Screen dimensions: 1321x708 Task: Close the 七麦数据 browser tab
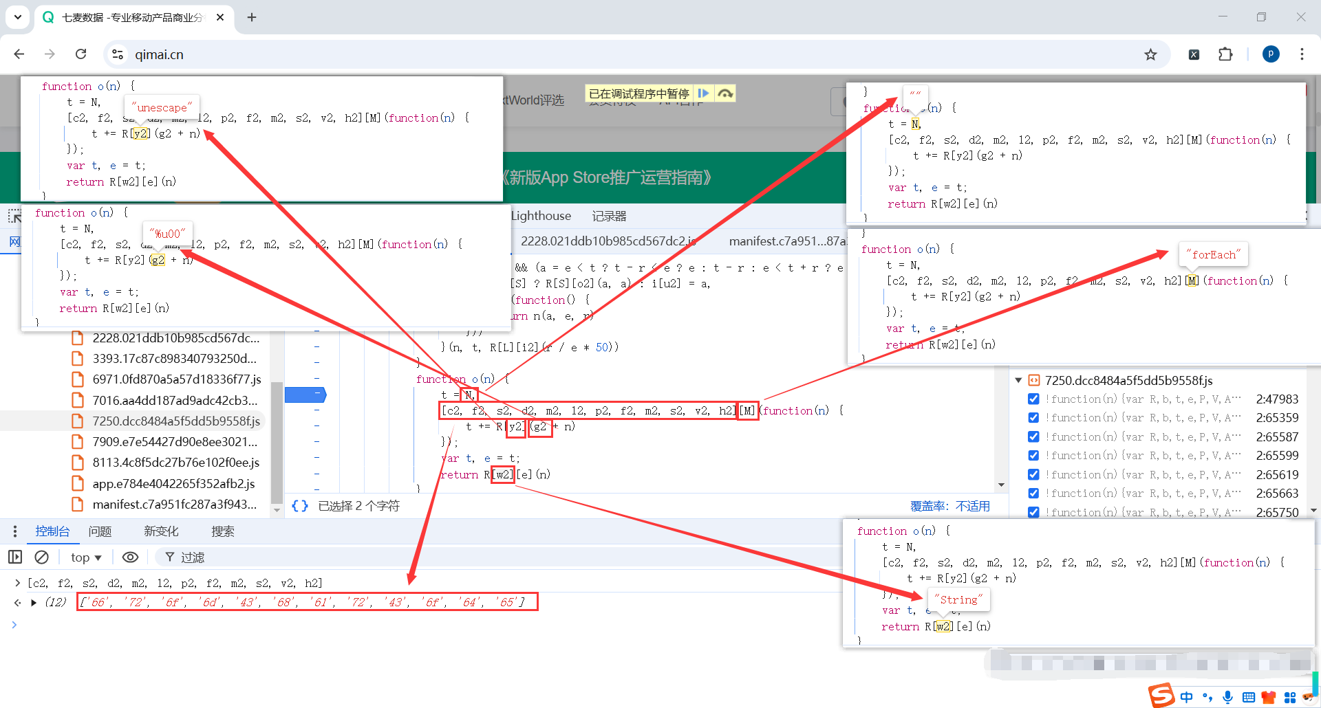pos(220,17)
